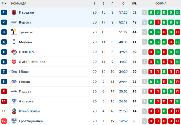
Task: Open the Перуджа team link
Action: [x=26, y=12]
